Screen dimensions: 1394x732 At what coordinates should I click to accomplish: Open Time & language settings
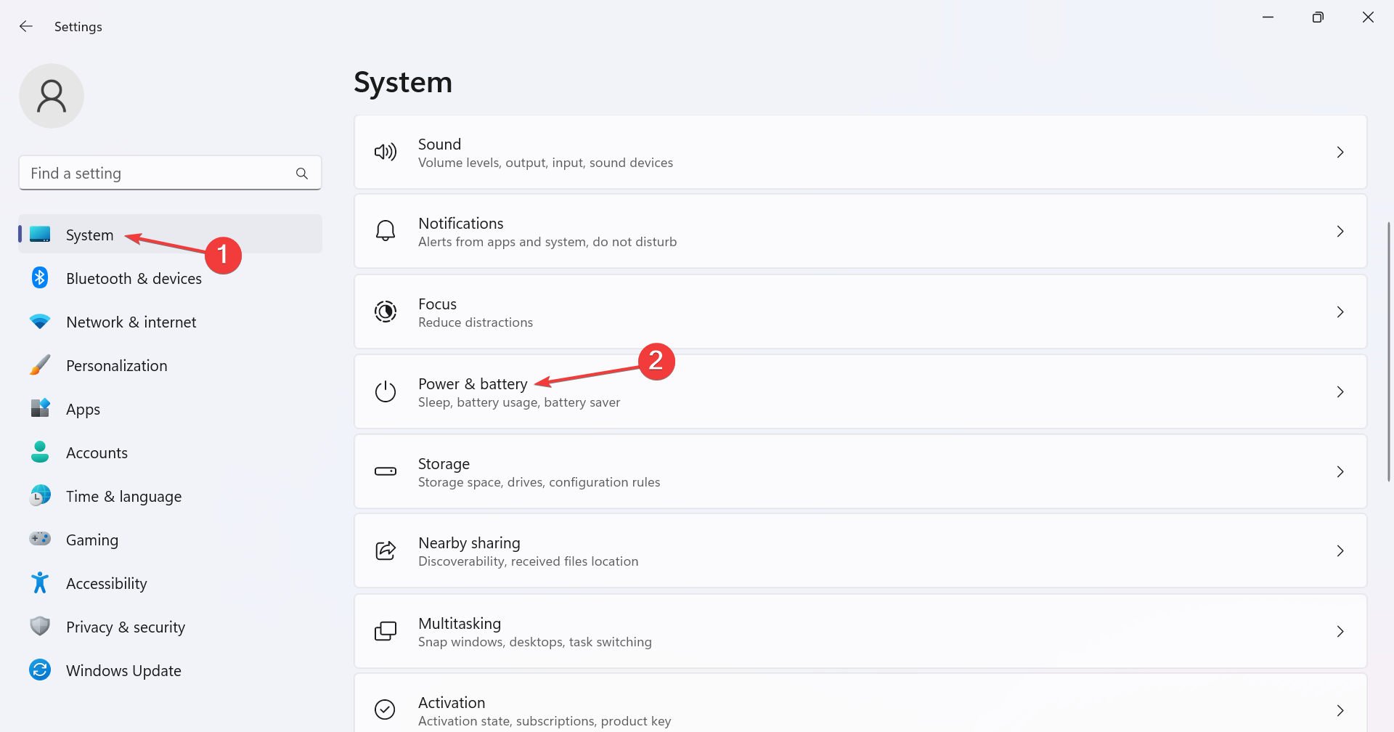point(123,497)
